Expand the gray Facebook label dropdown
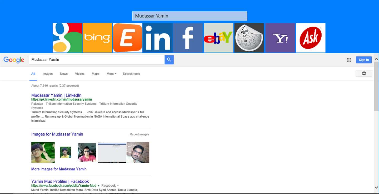This screenshot has height=194, width=379. pos(118,186)
